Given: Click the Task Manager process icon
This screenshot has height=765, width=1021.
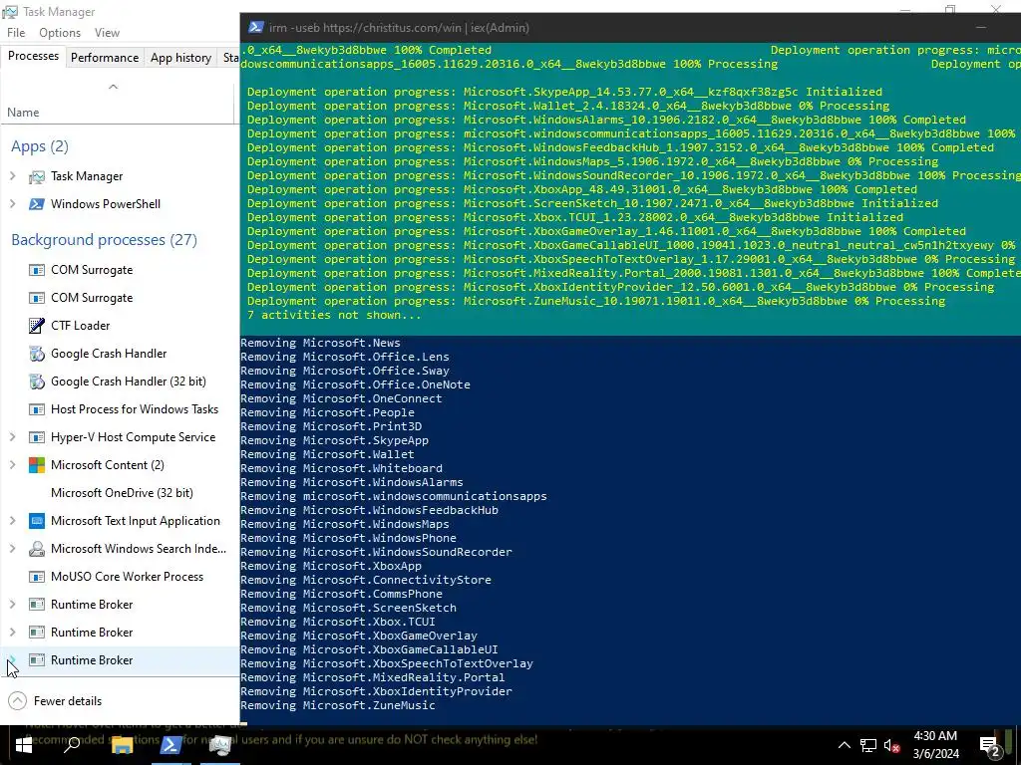Looking at the screenshot, I should coord(37,176).
